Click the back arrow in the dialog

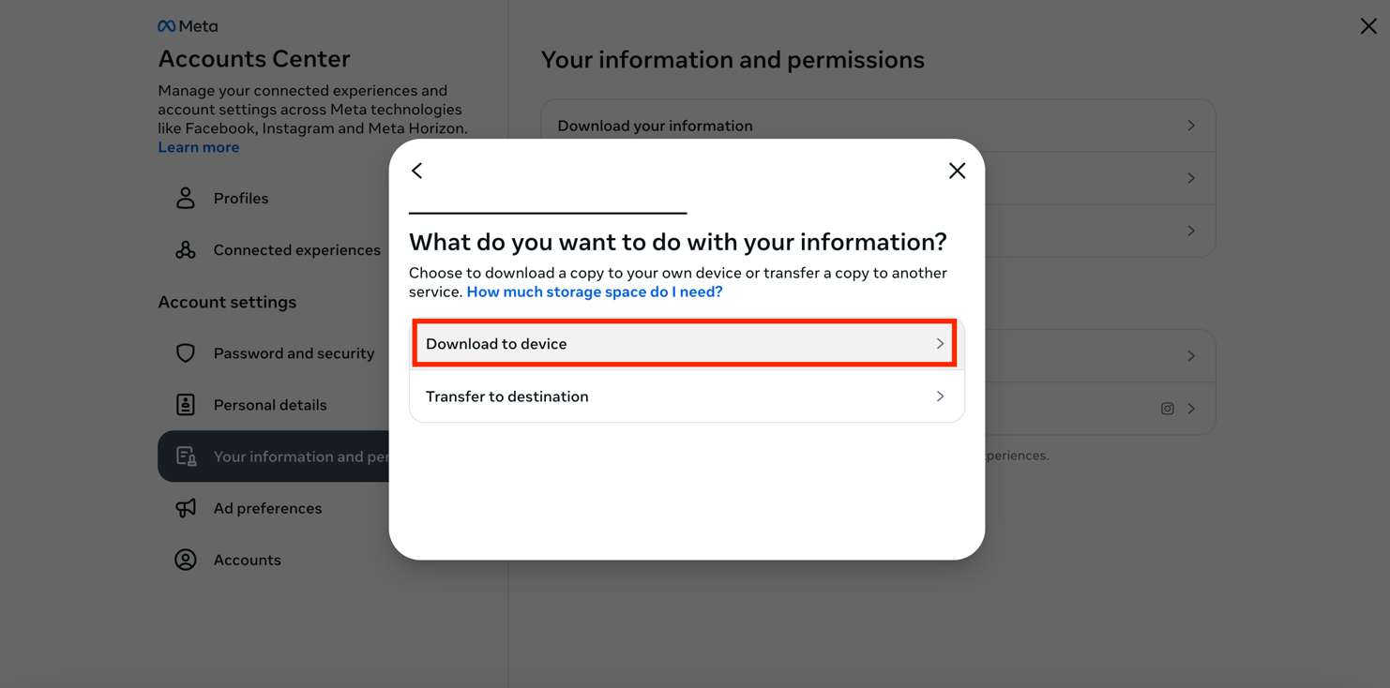click(417, 171)
